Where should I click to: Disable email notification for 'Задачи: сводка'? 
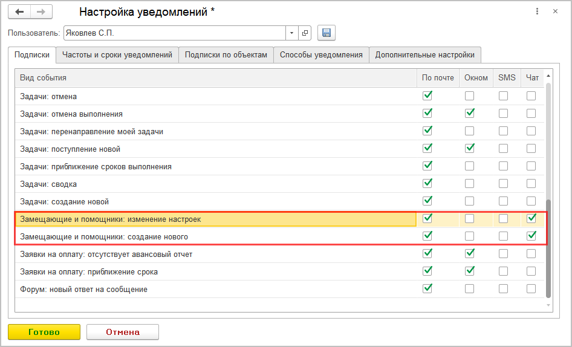tap(428, 184)
